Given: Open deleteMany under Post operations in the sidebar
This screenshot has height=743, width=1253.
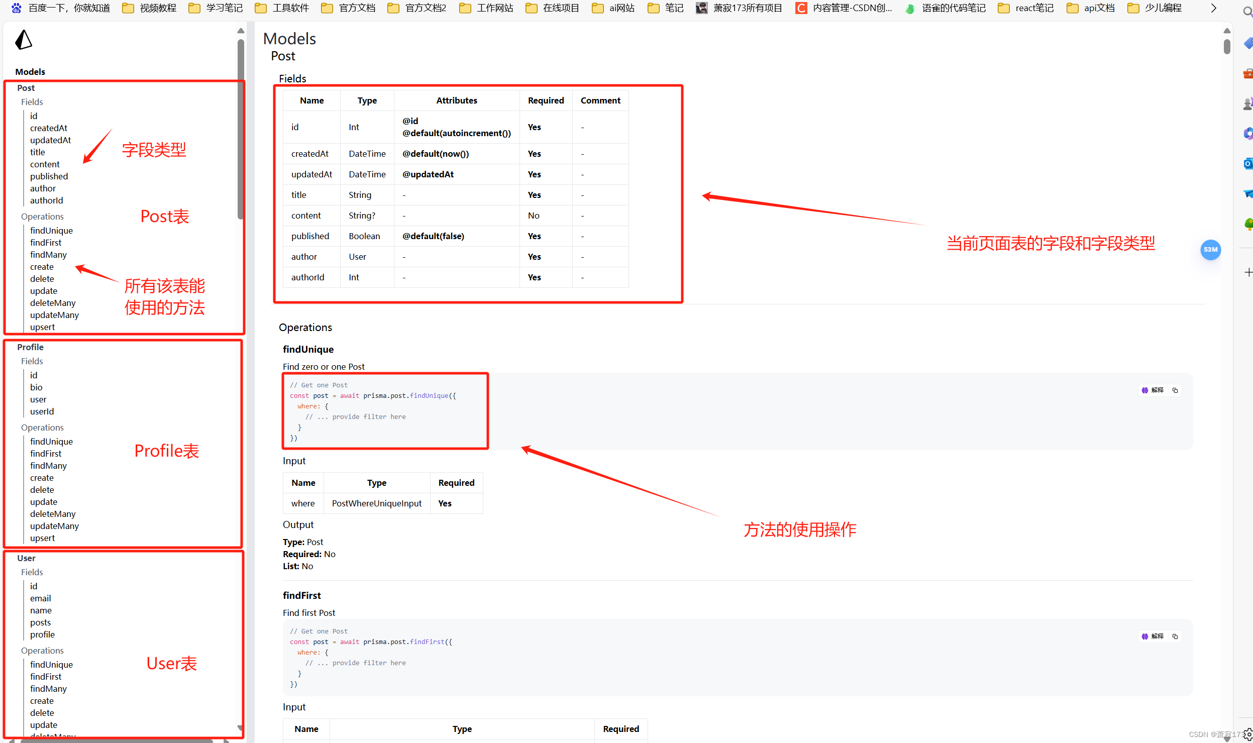Looking at the screenshot, I should [x=53, y=303].
